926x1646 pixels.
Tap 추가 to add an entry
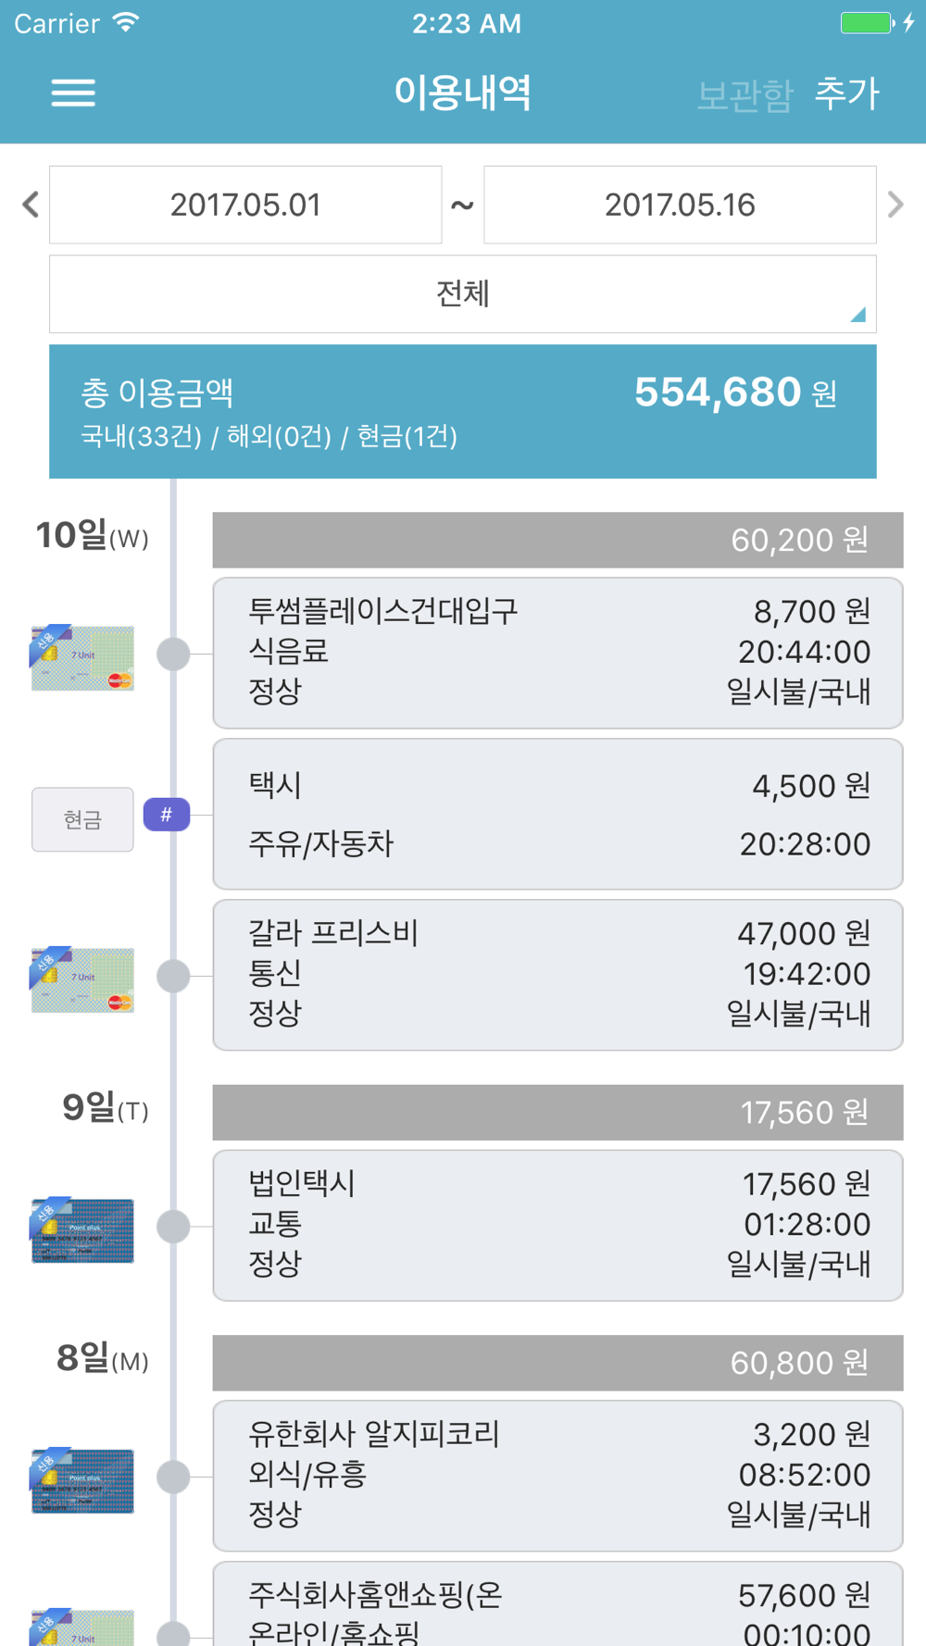tap(846, 93)
